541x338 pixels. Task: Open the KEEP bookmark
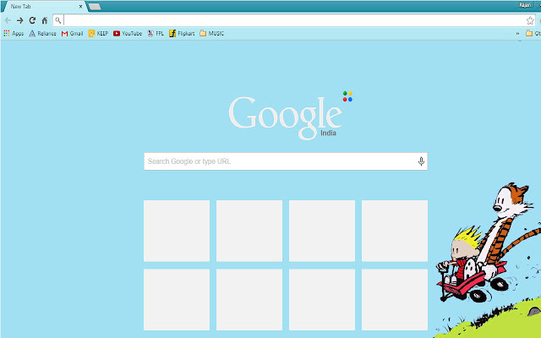(x=98, y=34)
